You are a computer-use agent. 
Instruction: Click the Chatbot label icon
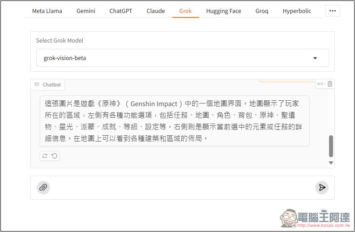[x=37, y=85]
